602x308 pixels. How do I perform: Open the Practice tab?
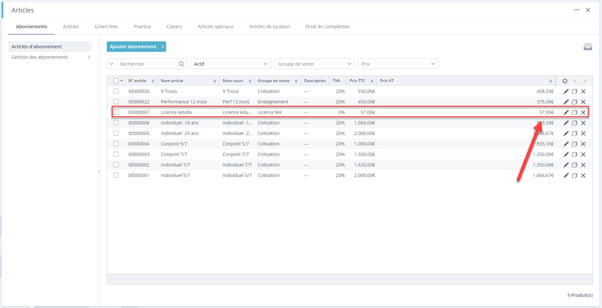142,27
